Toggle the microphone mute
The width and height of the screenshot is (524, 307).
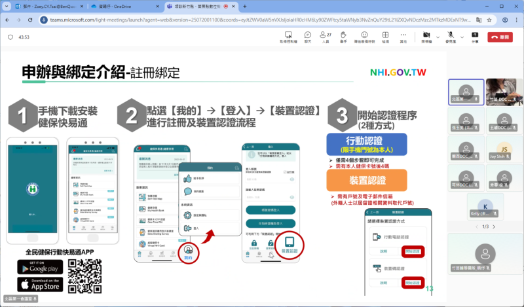[451, 37]
